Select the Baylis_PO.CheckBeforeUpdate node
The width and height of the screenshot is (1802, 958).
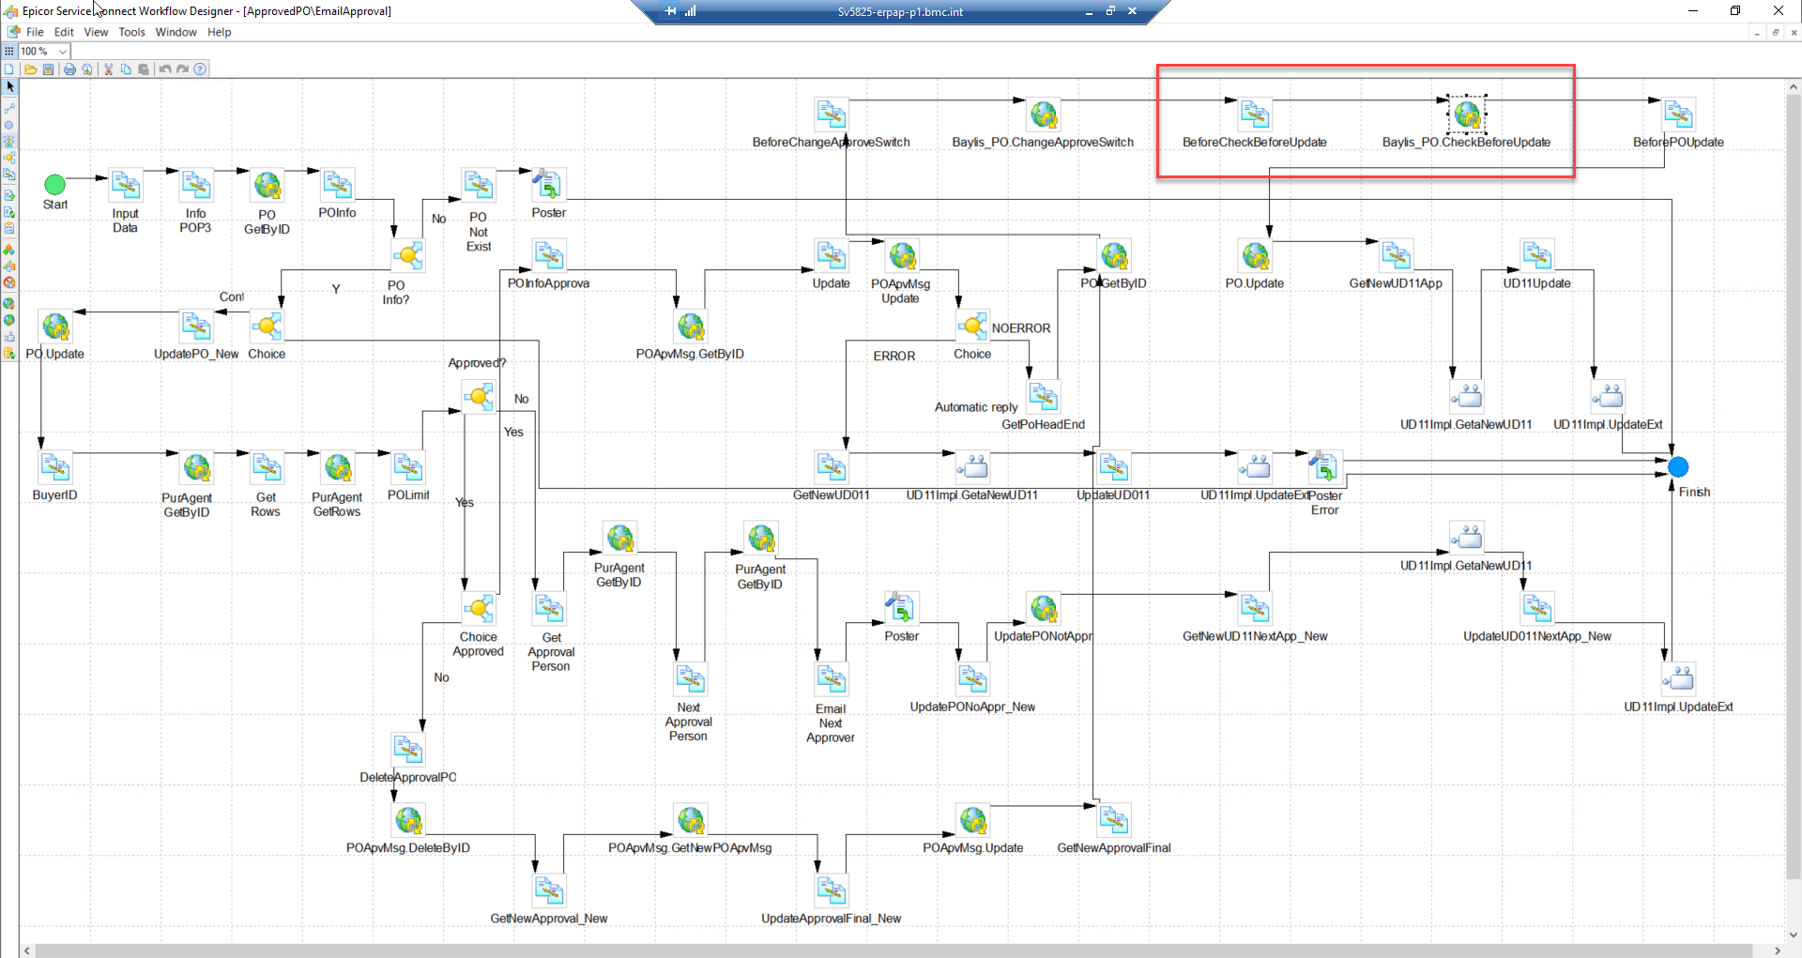tap(1467, 115)
